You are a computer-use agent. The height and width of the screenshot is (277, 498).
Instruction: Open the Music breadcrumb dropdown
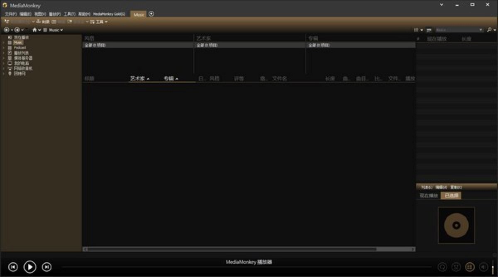click(x=61, y=30)
